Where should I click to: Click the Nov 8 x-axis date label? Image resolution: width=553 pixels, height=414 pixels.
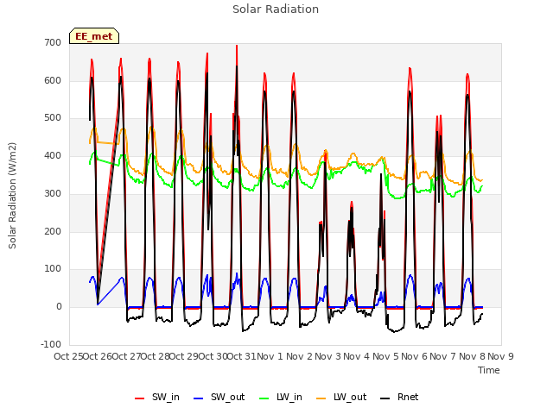click(x=472, y=356)
